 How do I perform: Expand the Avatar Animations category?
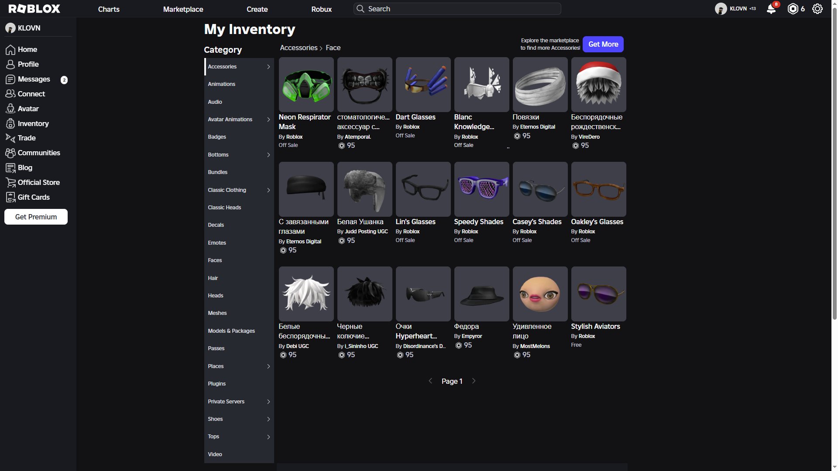coord(268,119)
